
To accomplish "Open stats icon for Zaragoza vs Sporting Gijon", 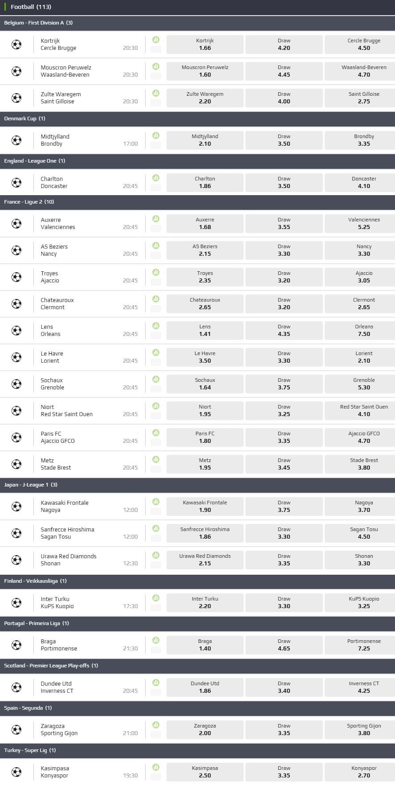I will pos(156,725).
